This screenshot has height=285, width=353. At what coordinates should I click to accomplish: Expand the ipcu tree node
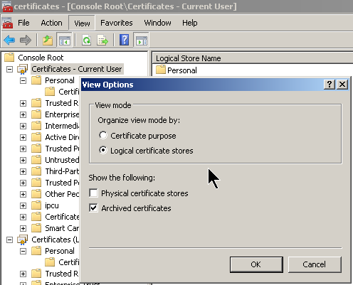pos(23,205)
